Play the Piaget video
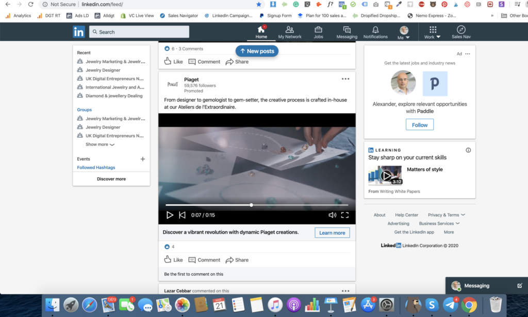 coord(170,215)
